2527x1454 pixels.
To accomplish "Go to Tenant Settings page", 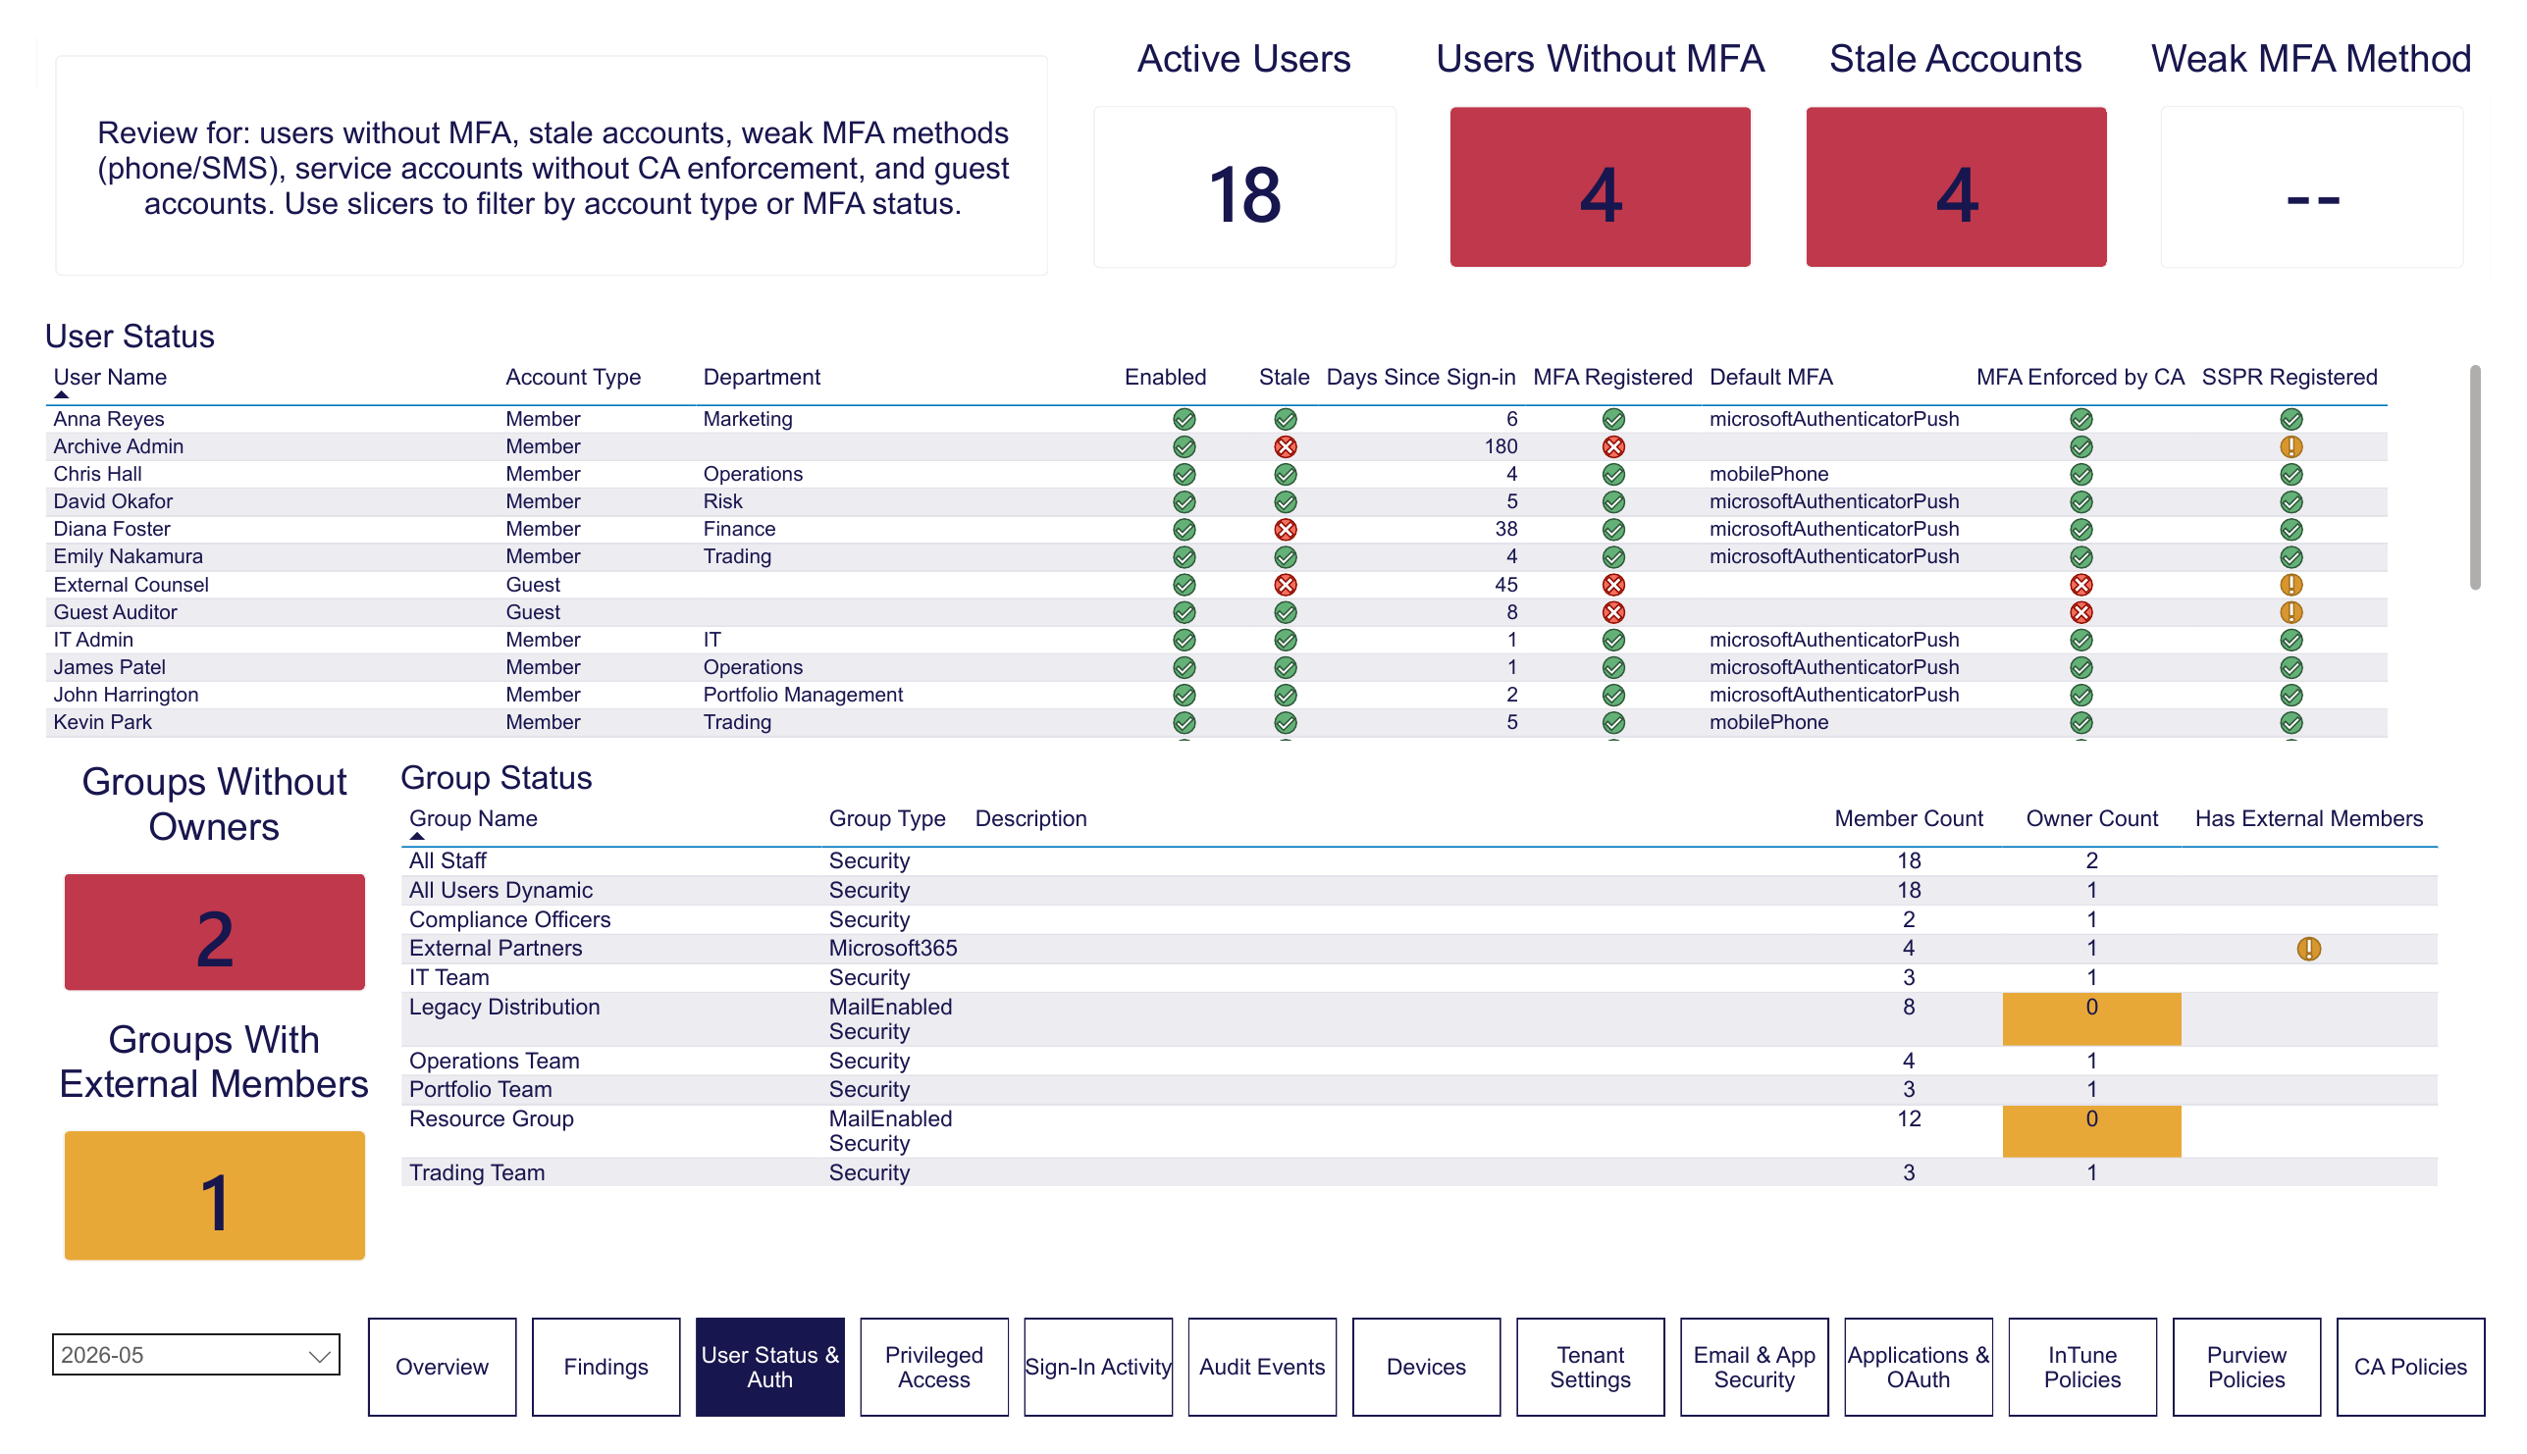I will click(x=1589, y=1366).
